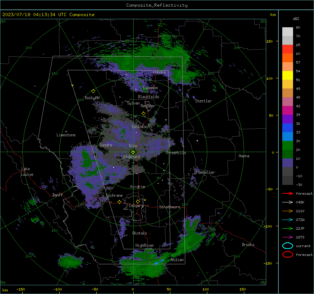Pick the yellow swatch in dBZ scale

point(287,76)
